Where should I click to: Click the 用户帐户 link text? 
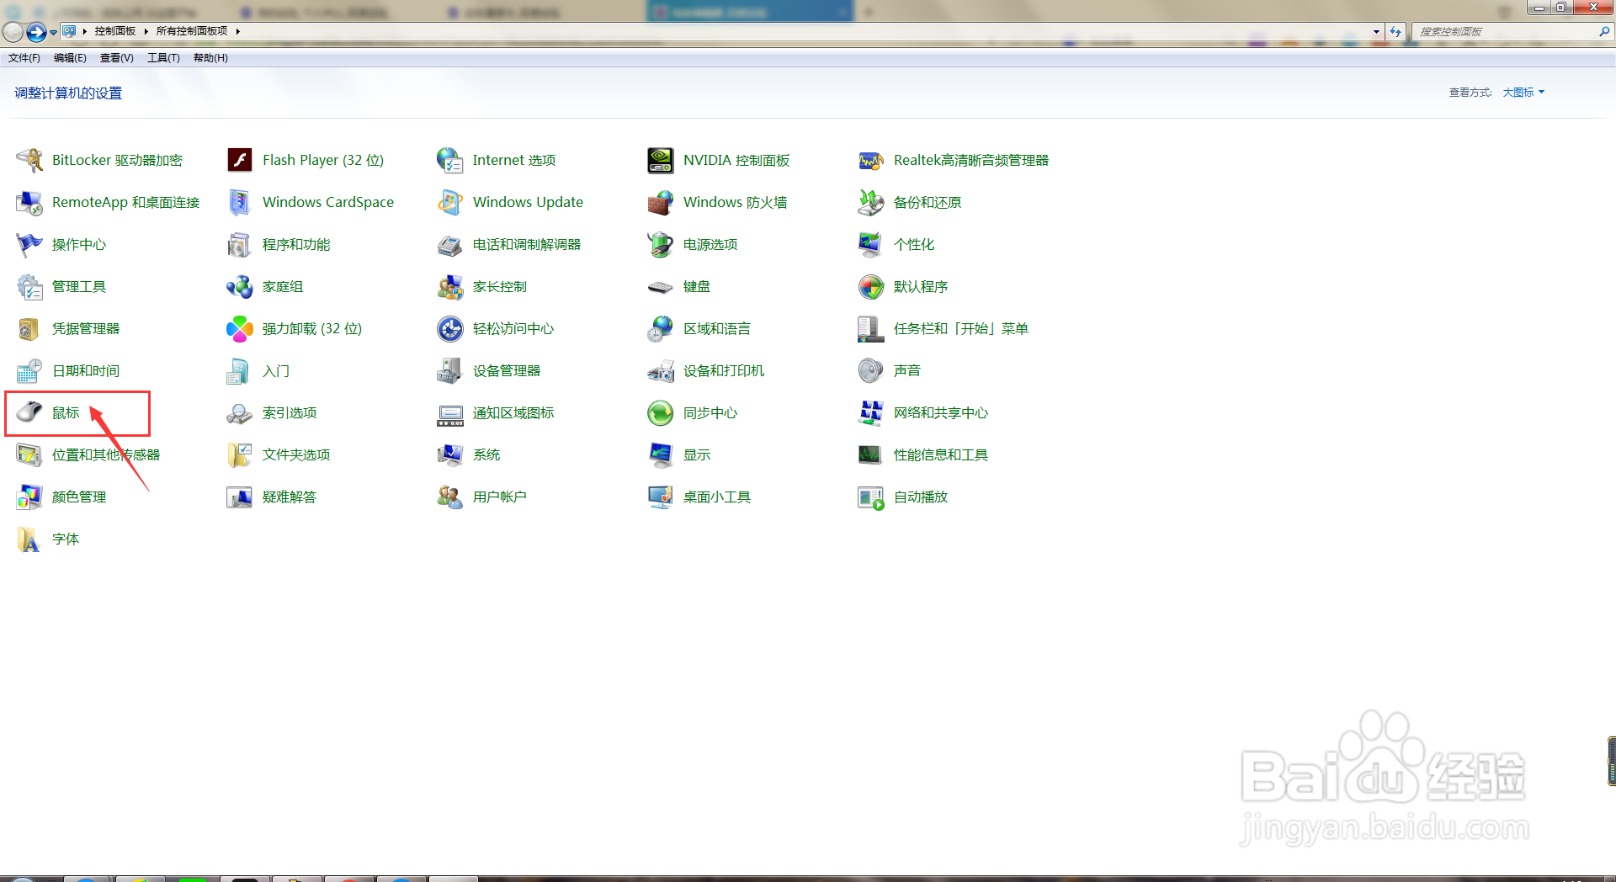[500, 497]
